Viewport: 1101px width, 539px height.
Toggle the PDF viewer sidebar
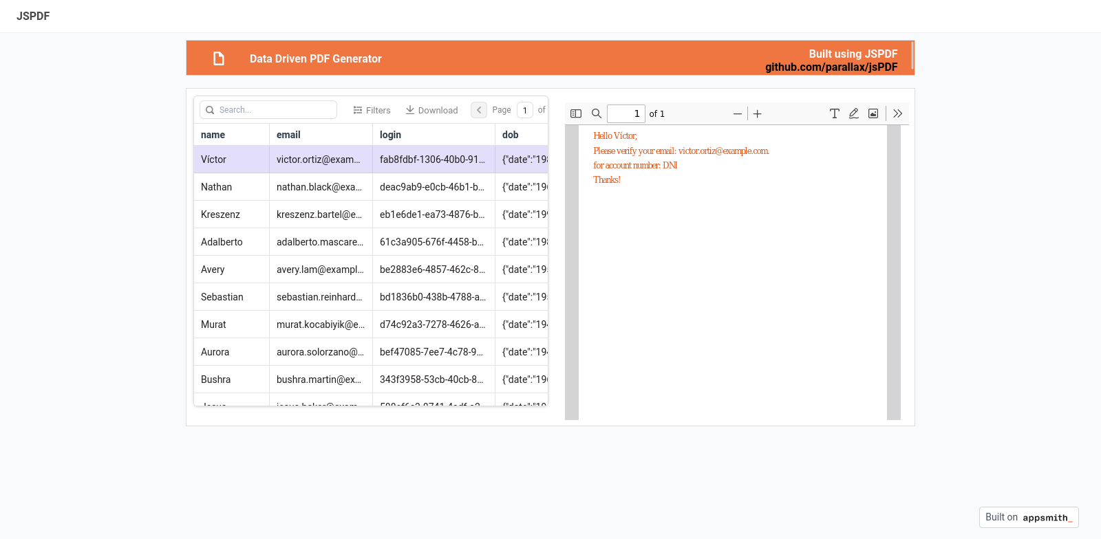pos(576,113)
